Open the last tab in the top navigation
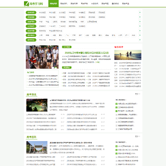This screenshot has height=166, width=166. pos(125,4)
